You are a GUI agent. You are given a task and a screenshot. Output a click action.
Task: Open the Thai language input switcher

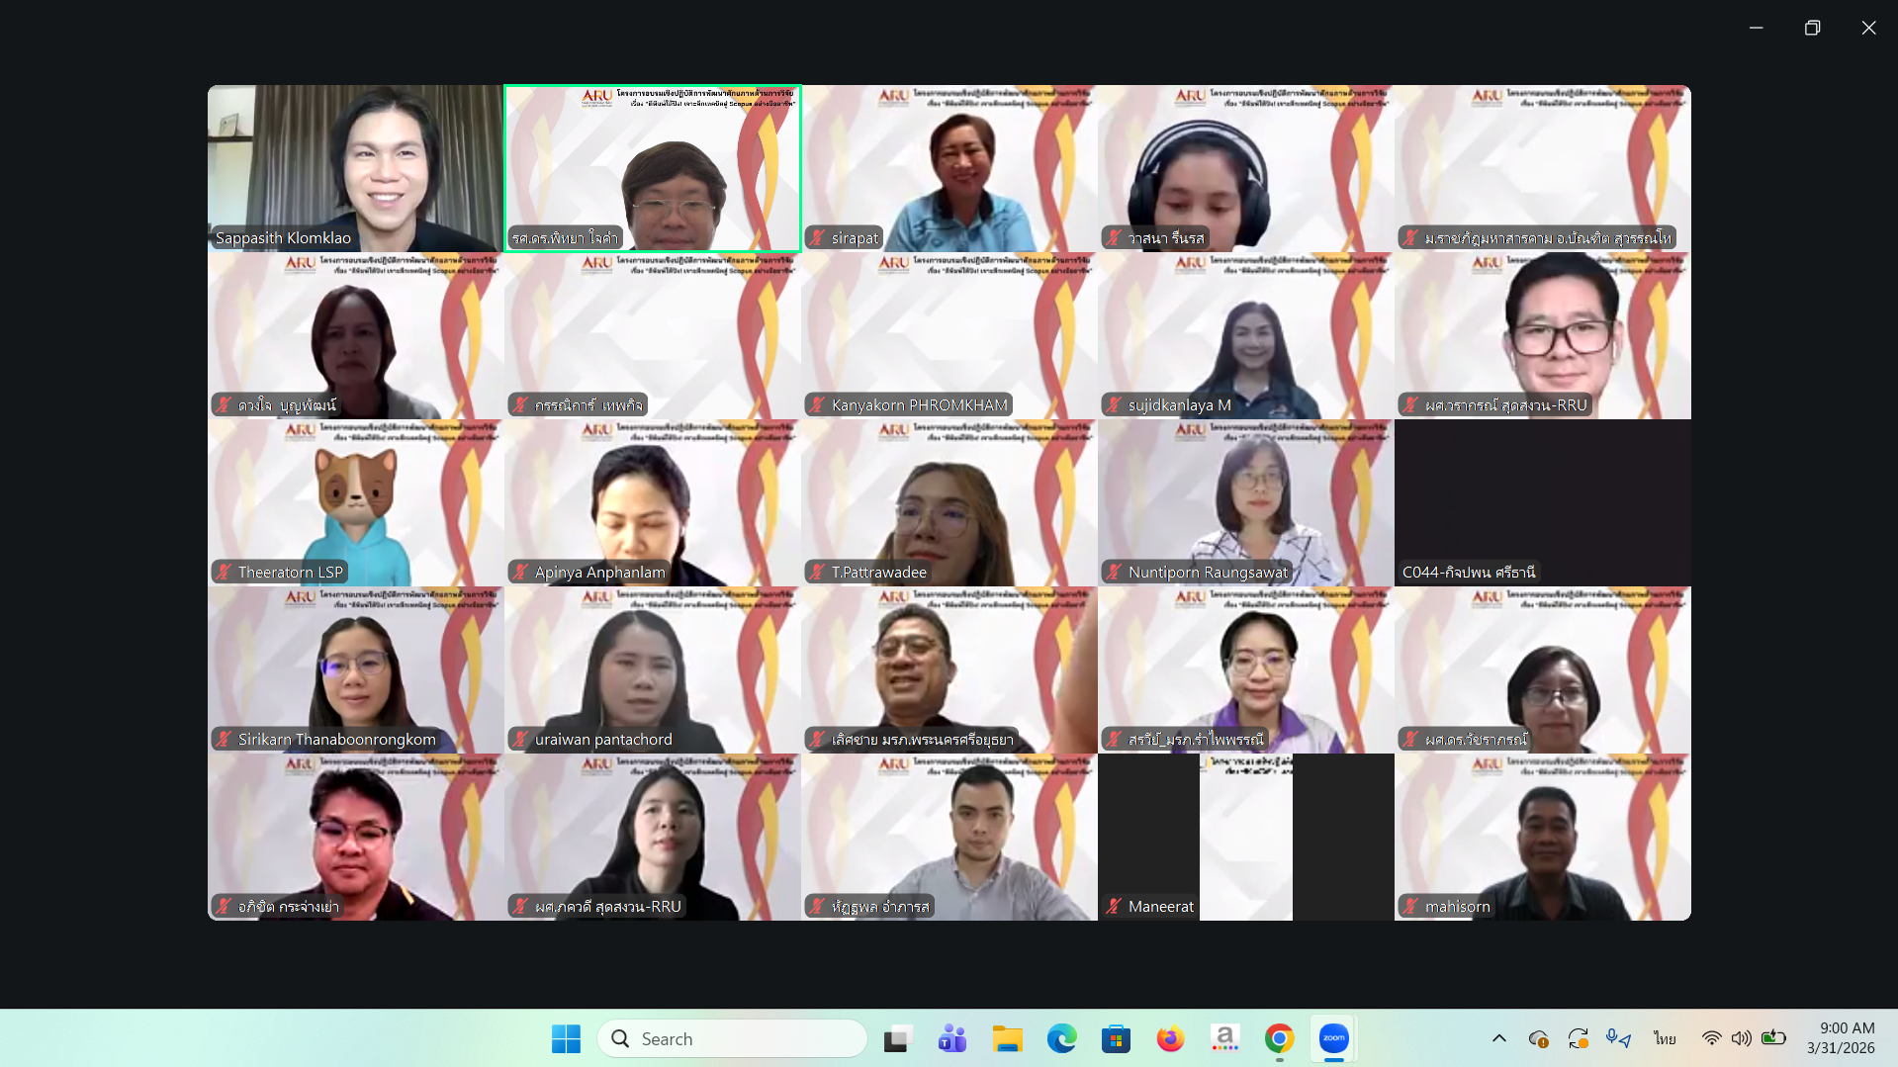click(1665, 1038)
